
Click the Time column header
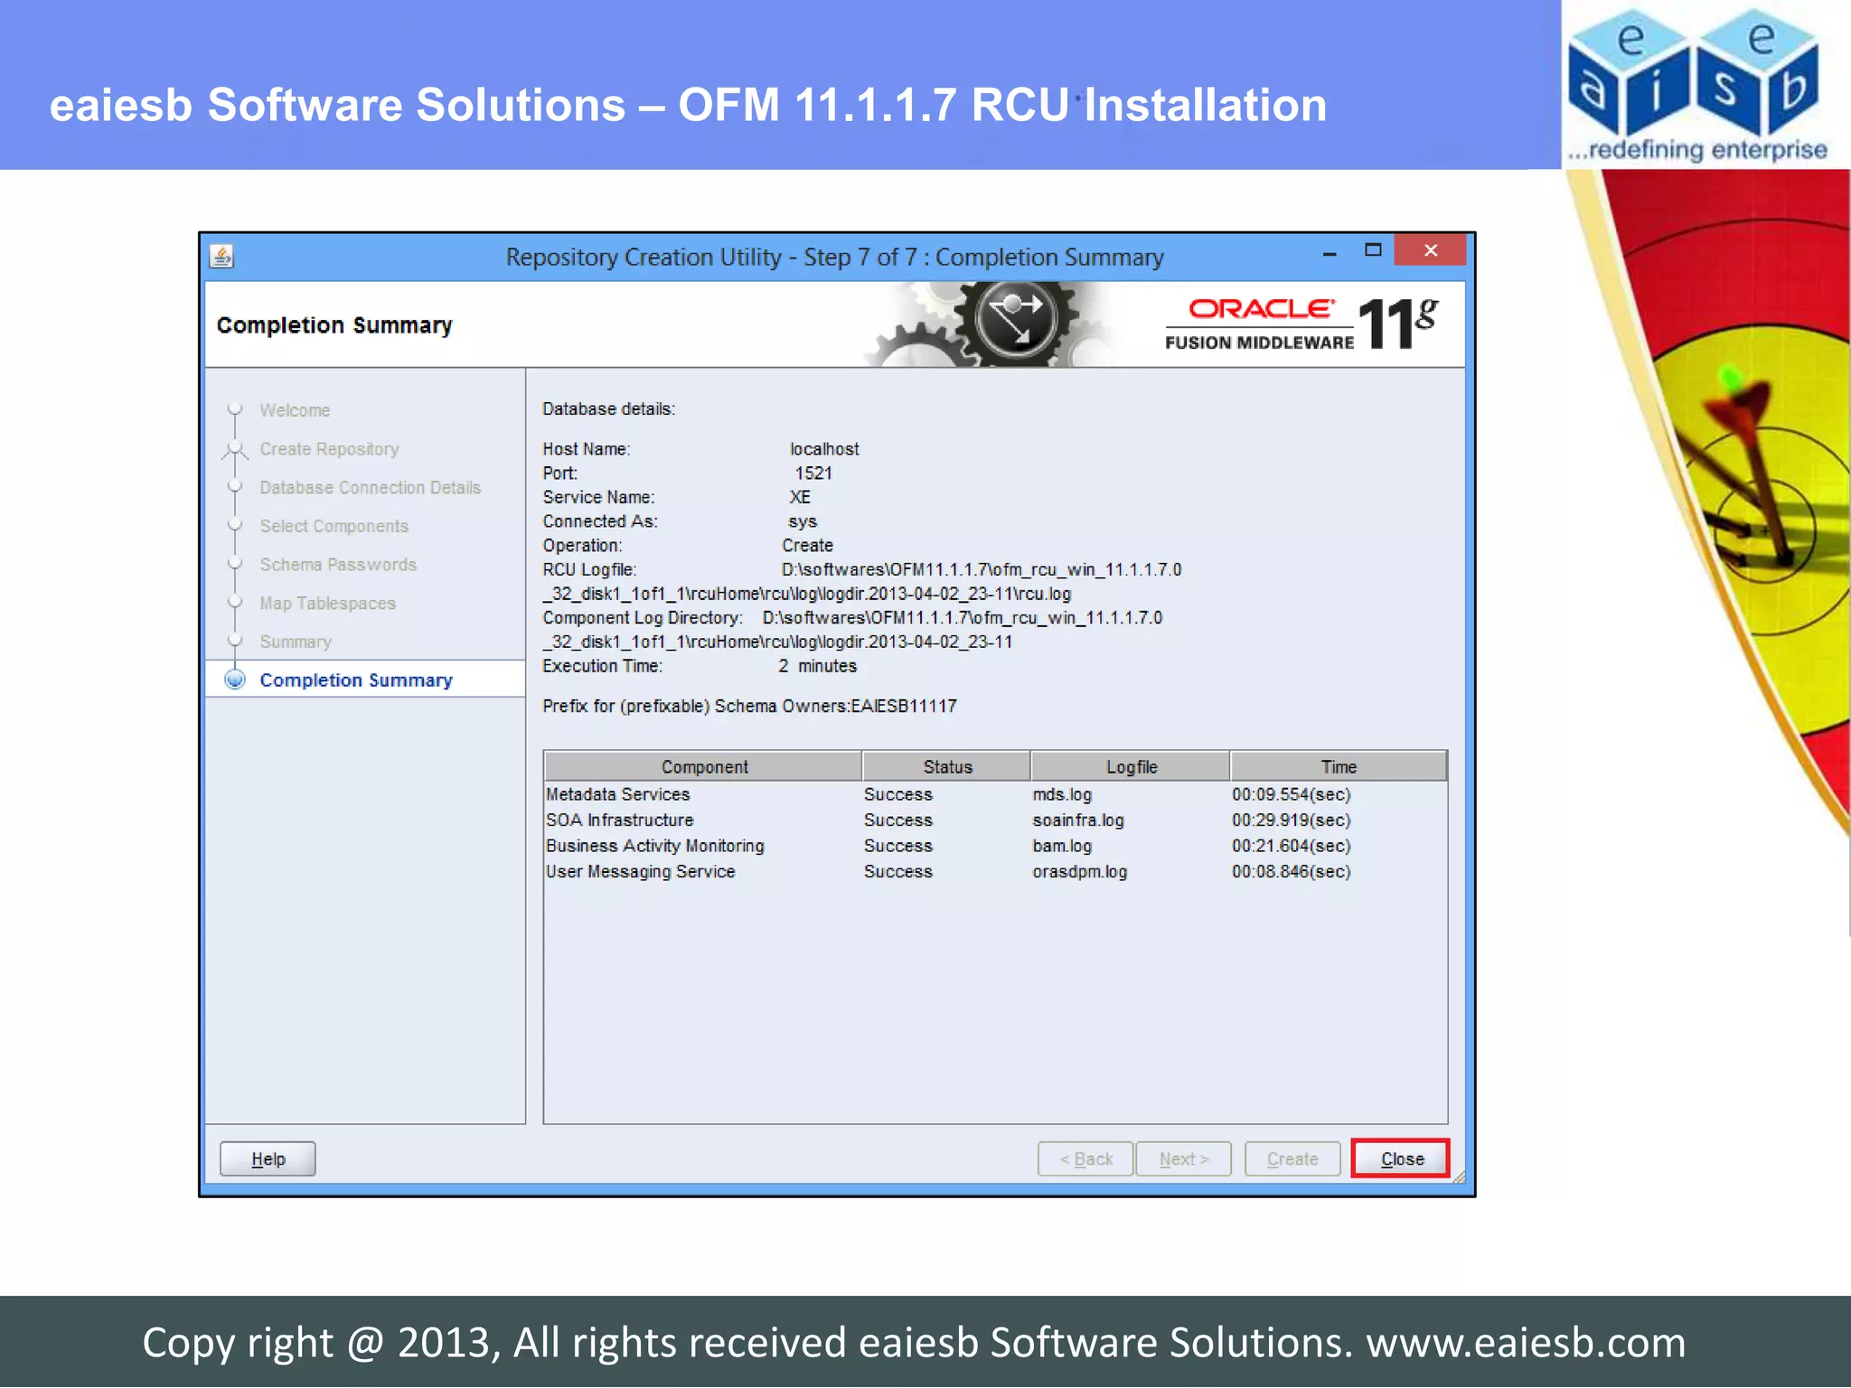click(x=1339, y=766)
